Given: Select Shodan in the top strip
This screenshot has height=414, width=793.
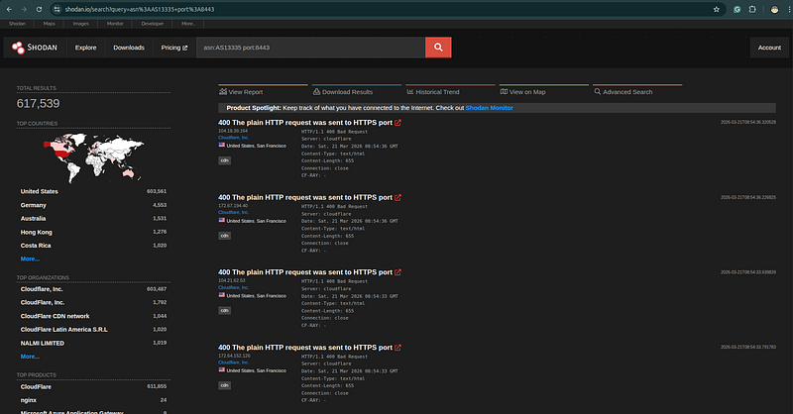Looking at the screenshot, I should (17, 24).
